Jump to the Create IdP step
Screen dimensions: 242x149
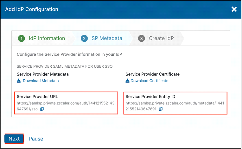[161, 38]
